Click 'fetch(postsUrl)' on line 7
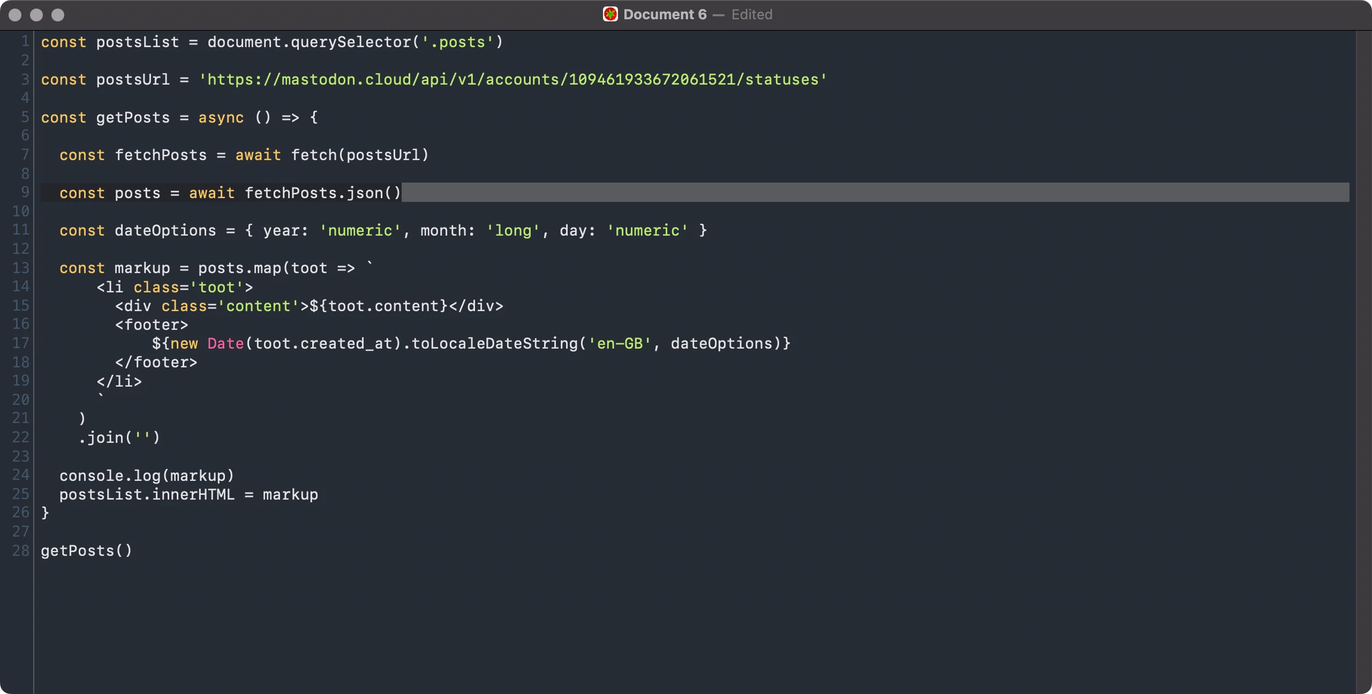 (x=360, y=155)
